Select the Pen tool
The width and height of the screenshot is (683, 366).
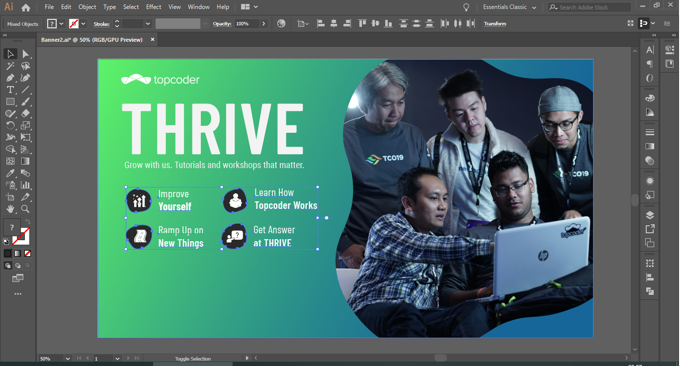(x=10, y=78)
